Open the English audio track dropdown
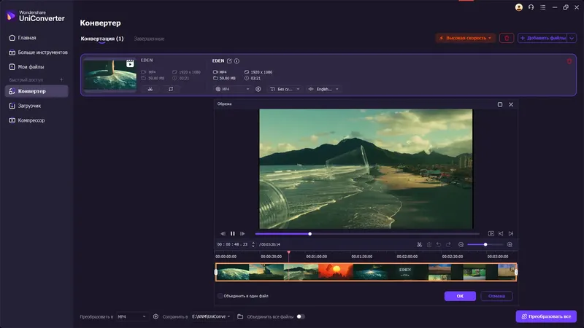Screen dimensions: 584x328 pyautogui.click(x=323, y=89)
